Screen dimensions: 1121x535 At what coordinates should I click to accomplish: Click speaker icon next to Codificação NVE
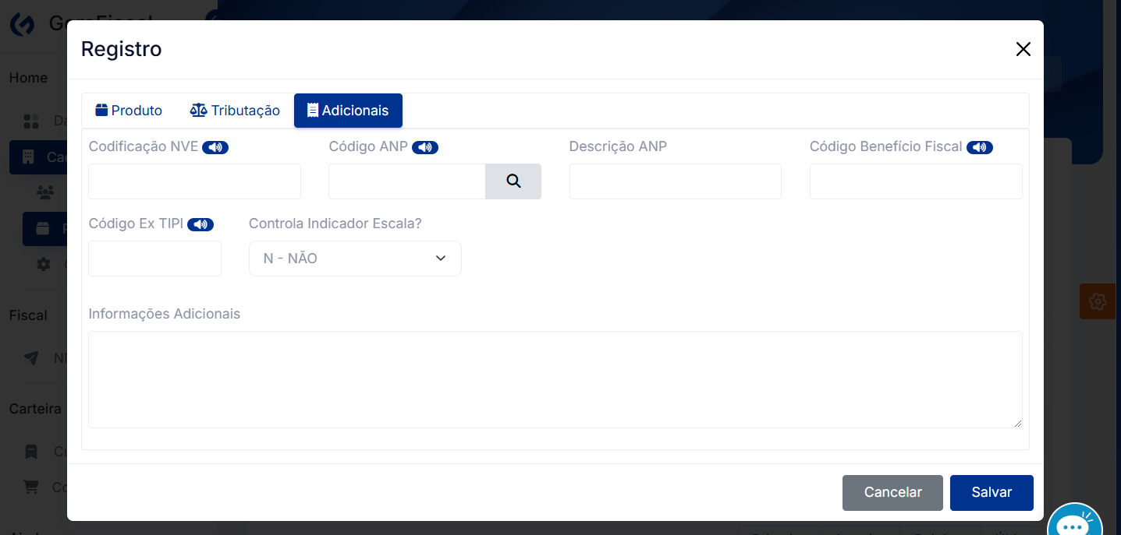(x=215, y=147)
